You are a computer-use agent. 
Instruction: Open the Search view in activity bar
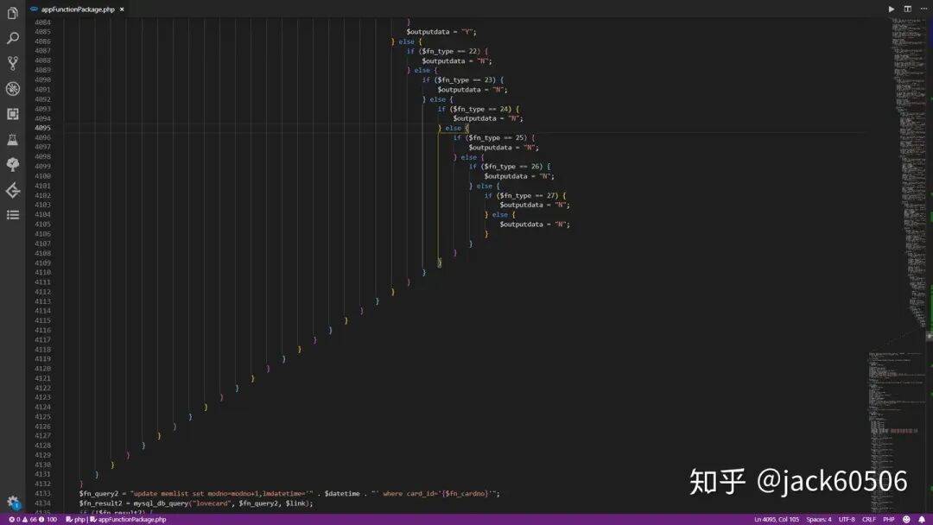tap(12, 38)
